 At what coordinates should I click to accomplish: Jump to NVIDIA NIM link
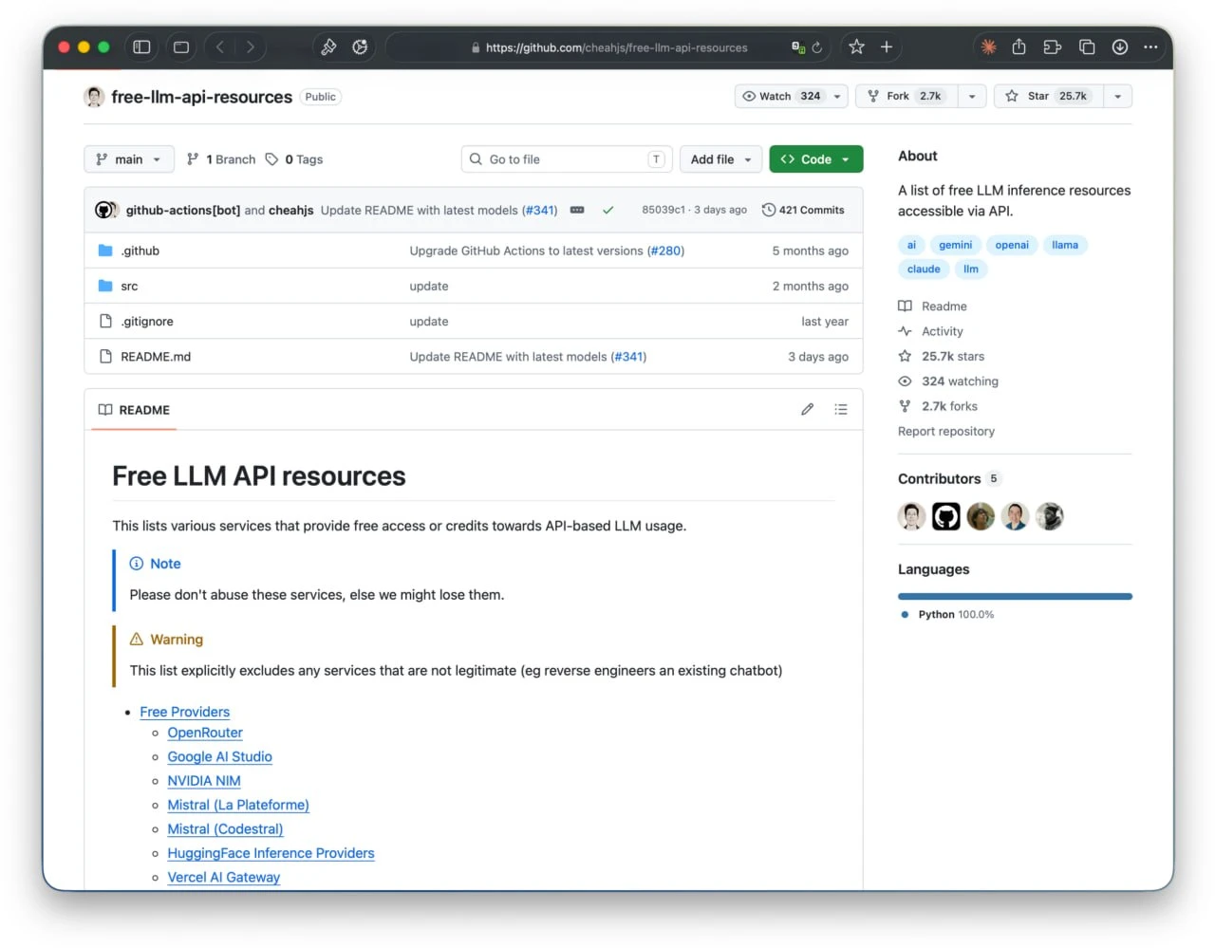point(204,781)
